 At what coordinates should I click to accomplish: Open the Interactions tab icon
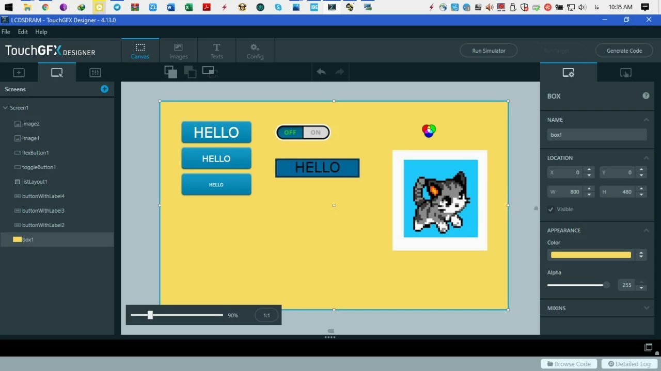[625, 73]
